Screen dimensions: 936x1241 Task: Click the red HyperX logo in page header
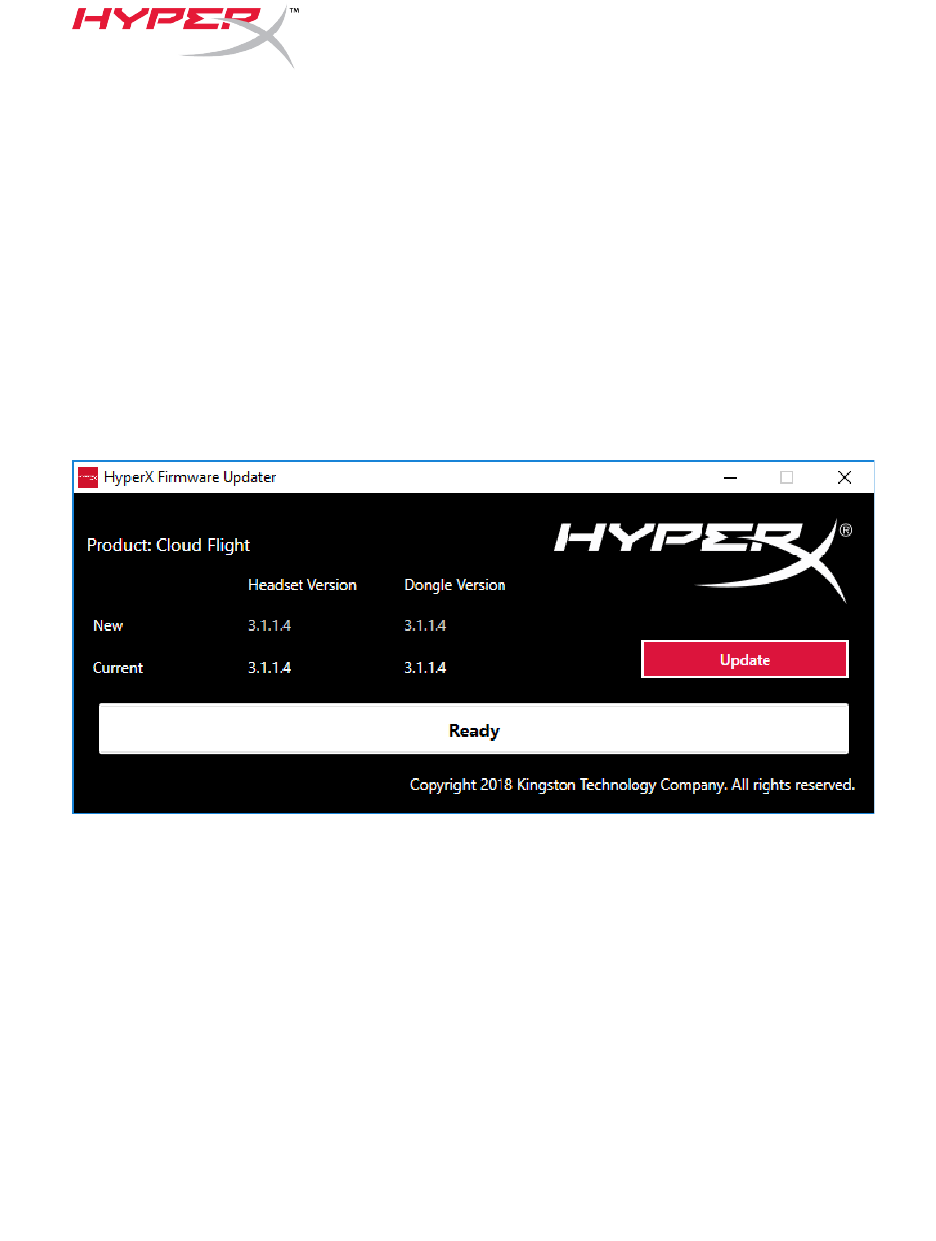185,35
